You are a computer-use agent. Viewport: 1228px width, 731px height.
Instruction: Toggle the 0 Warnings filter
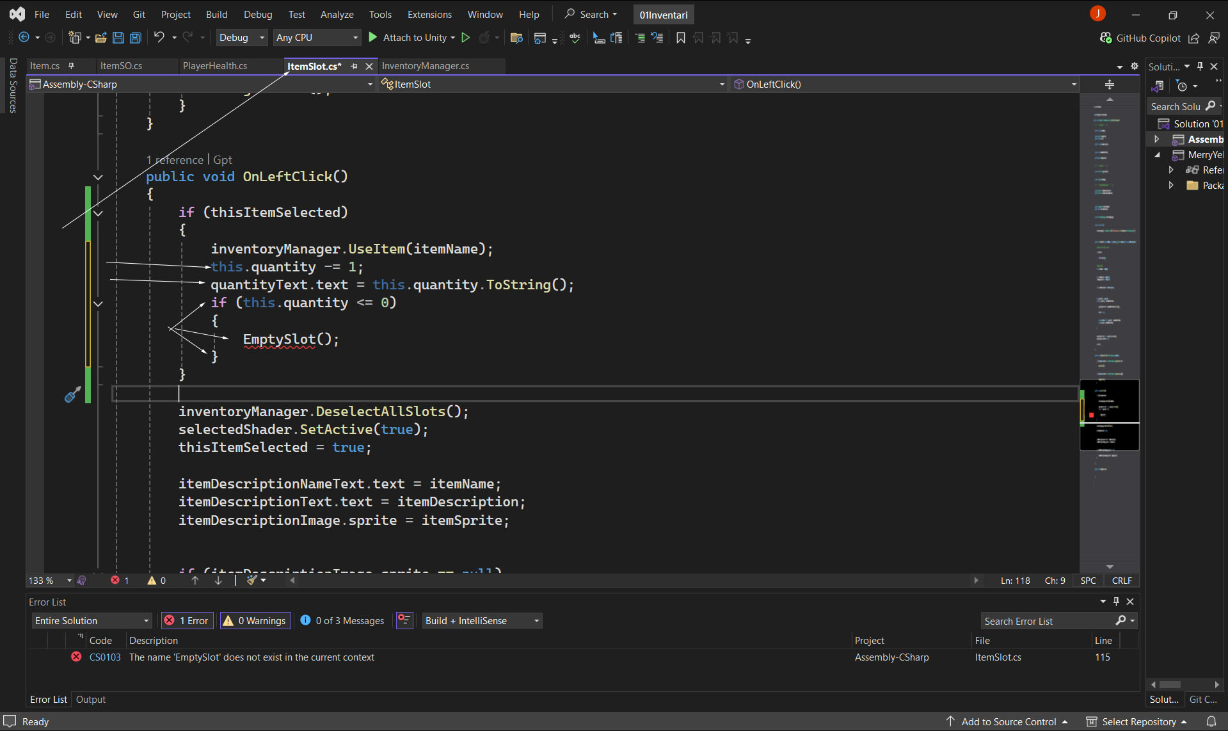tap(255, 620)
